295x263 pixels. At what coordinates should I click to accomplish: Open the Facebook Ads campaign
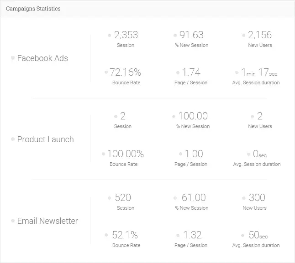coord(42,58)
